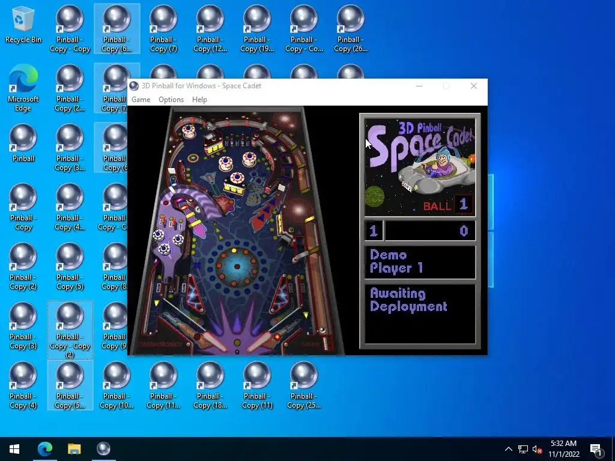
Task: Select the plain 'Pinball' desktop shortcut
Action: [x=23, y=143]
